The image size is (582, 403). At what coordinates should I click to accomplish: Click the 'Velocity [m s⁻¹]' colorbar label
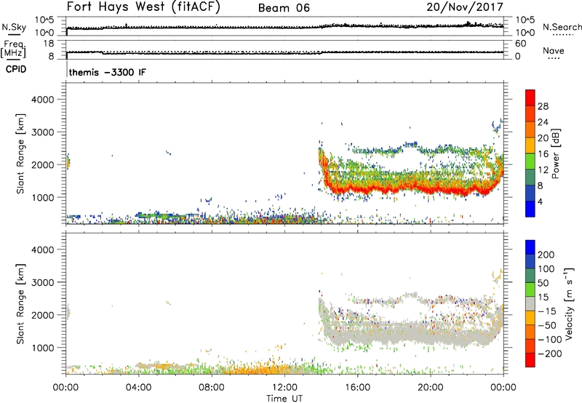(x=569, y=303)
